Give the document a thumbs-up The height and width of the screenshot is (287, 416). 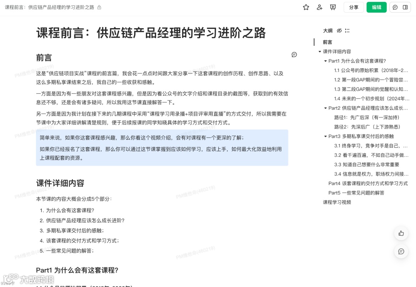coord(401,233)
